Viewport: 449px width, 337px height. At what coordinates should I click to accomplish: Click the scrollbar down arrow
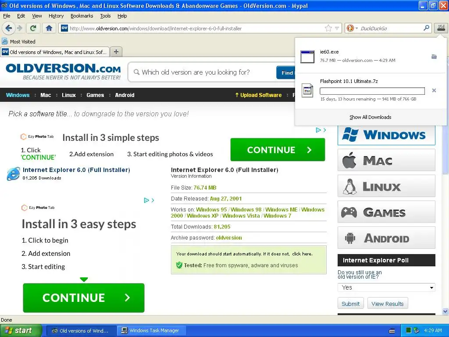(445, 311)
